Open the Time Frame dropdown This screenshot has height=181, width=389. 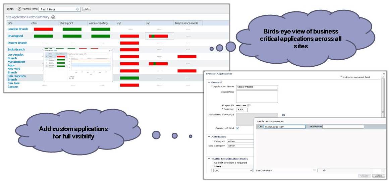(78, 9)
